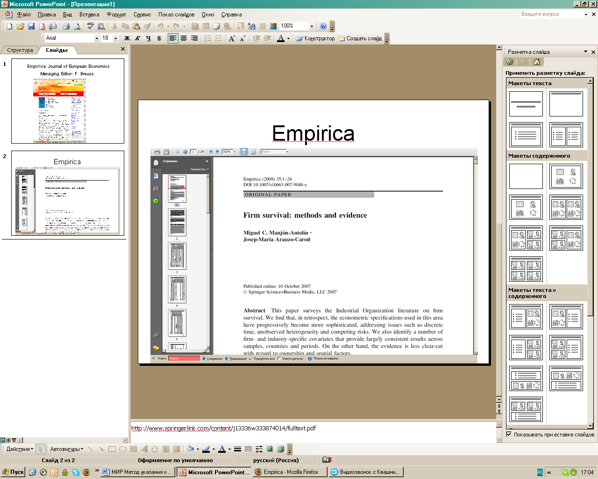Select the Arrow drawing tool

[x=101, y=449]
